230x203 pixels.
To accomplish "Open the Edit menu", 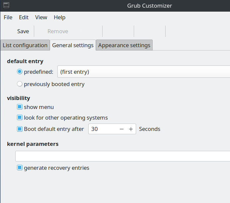I will pos(24,18).
